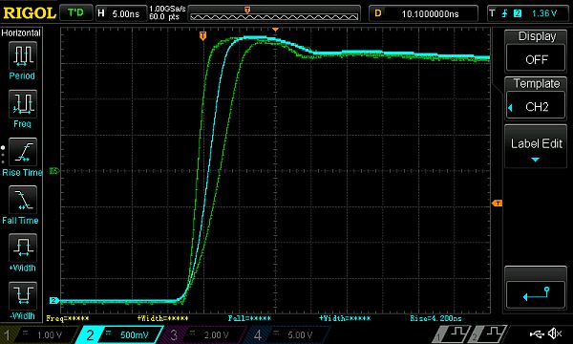Click the delay value 10.1000000ns field
This screenshot has width=573, height=344.
tap(423, 13)
